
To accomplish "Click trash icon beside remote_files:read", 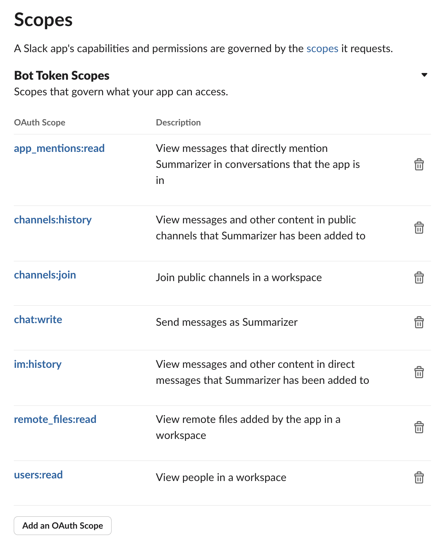I will [419, 427].
